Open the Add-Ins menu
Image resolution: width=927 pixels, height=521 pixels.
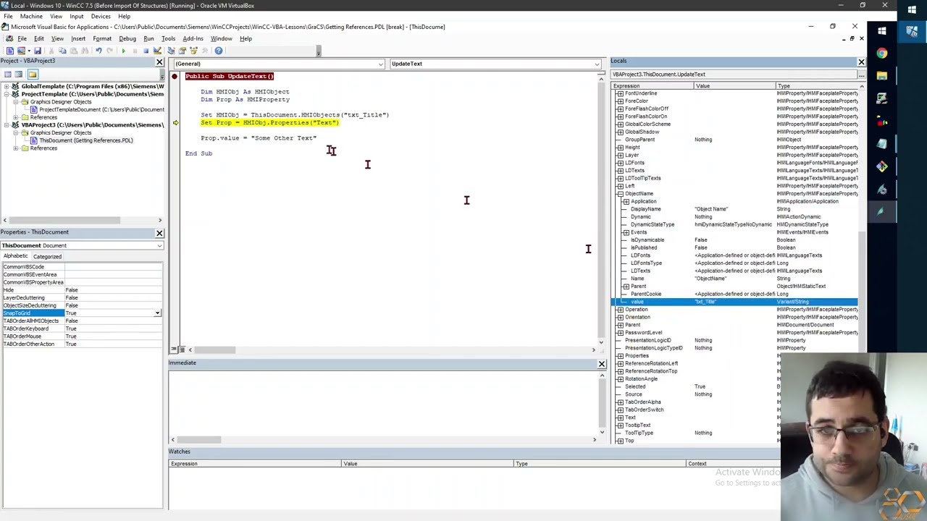tap(193, 38)
